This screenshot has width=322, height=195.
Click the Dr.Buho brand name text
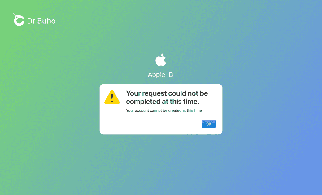41,21
